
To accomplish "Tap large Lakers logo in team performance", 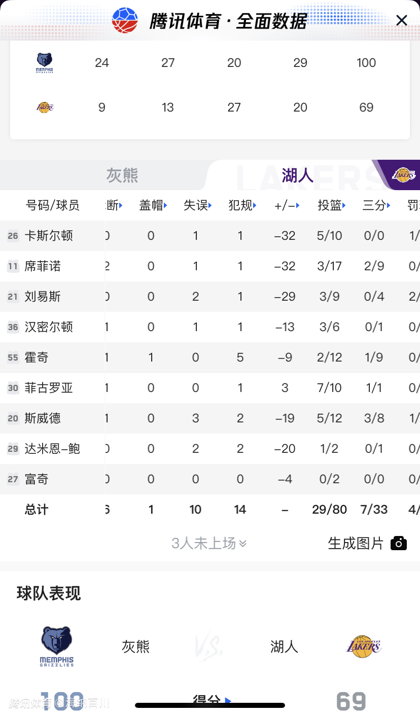I will (x=363, y=646).
